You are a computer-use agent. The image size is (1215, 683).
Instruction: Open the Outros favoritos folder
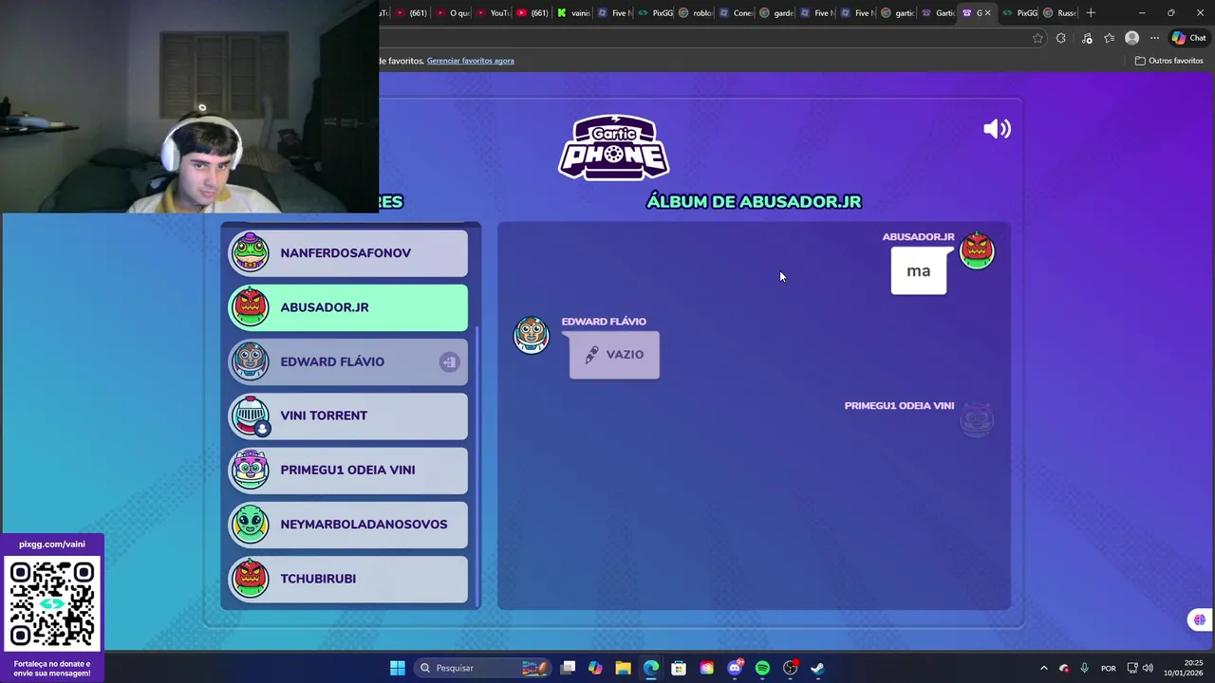tap(1169, 61)
